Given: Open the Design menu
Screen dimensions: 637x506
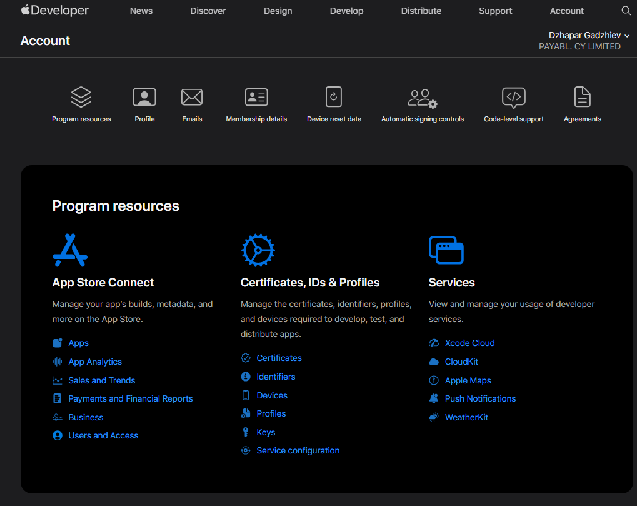Looking at the screenshot, I should [278, 11].
